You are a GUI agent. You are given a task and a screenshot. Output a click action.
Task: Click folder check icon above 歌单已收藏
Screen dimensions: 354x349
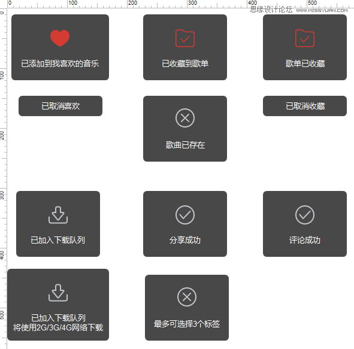click(305, 38)
